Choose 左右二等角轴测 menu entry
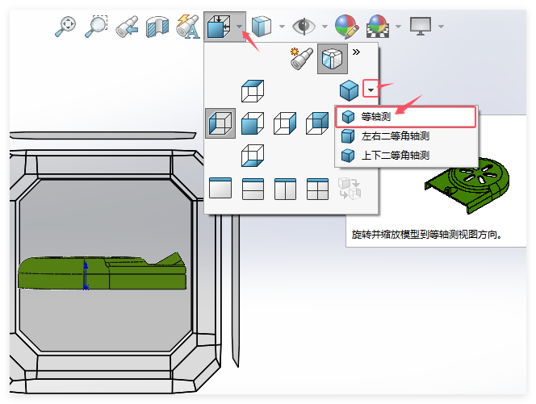This screenshot has width=536, height=404. click(406, 136)
